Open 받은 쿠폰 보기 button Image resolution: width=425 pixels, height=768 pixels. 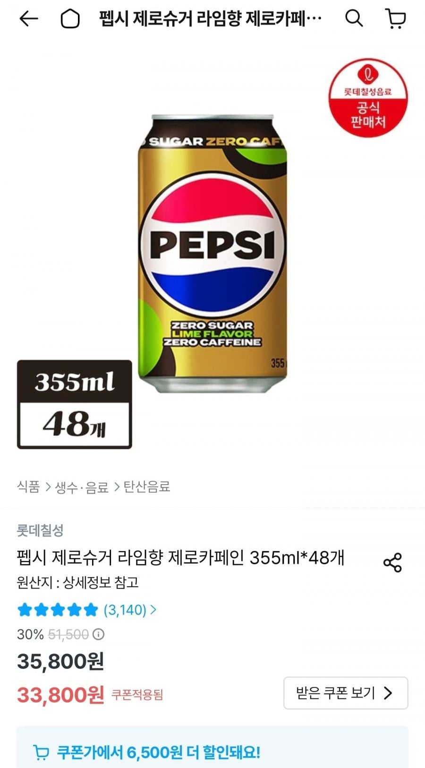tap(346, 693)
